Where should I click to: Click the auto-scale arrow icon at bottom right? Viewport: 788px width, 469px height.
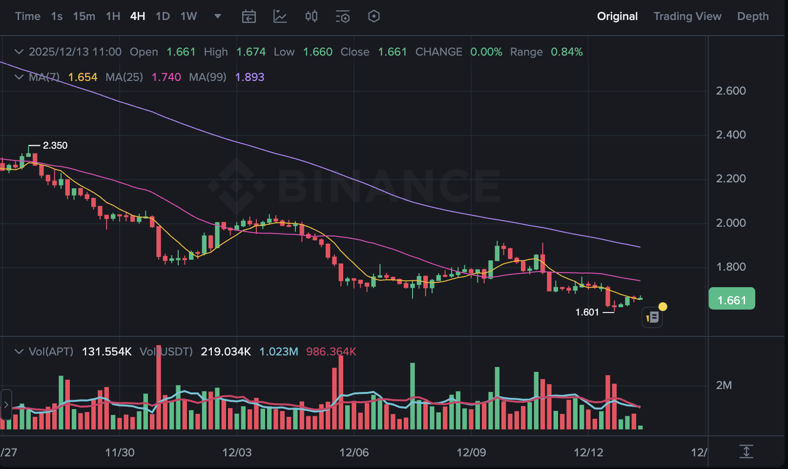coord(746,451)
